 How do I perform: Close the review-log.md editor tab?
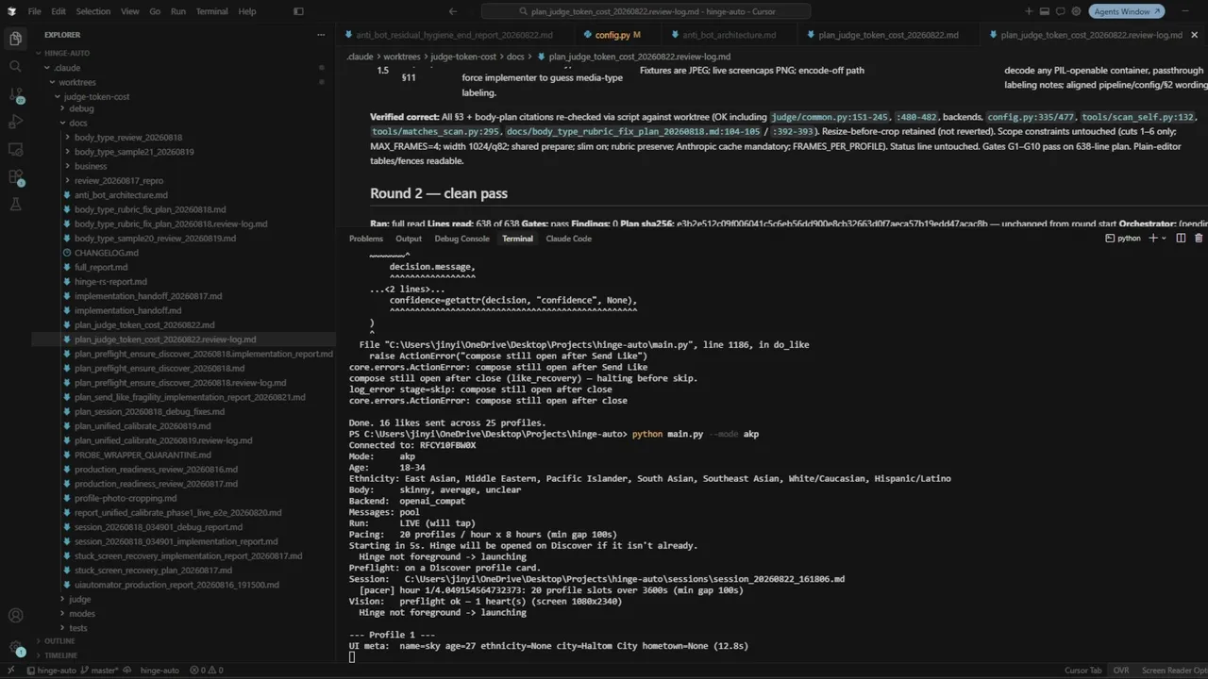click(x=1195, y=35)
